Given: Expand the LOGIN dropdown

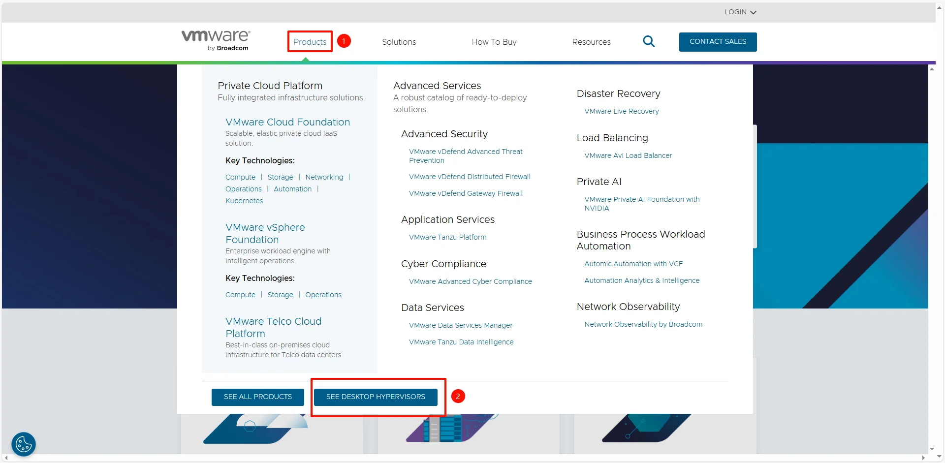Looking at the screenshot, I should pyautogui.click(x=740, y=12).
